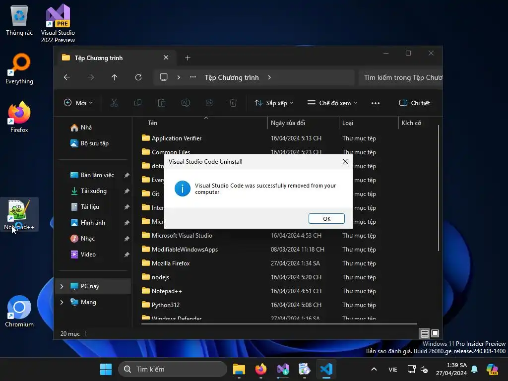508x381 pixels.
Task: Open Visual Studio 2022 Preview desktop shortcut
Action: [x=58, y=23]
